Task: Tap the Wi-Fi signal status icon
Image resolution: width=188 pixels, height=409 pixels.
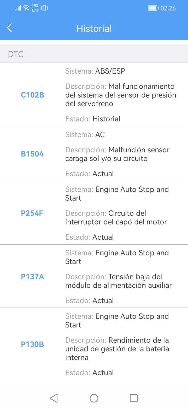Action: pos(26,8)
